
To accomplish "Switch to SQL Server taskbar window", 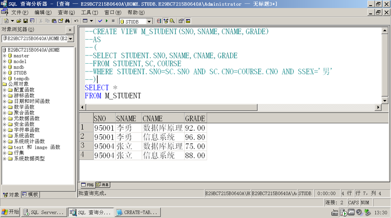I will pos(44,212).
